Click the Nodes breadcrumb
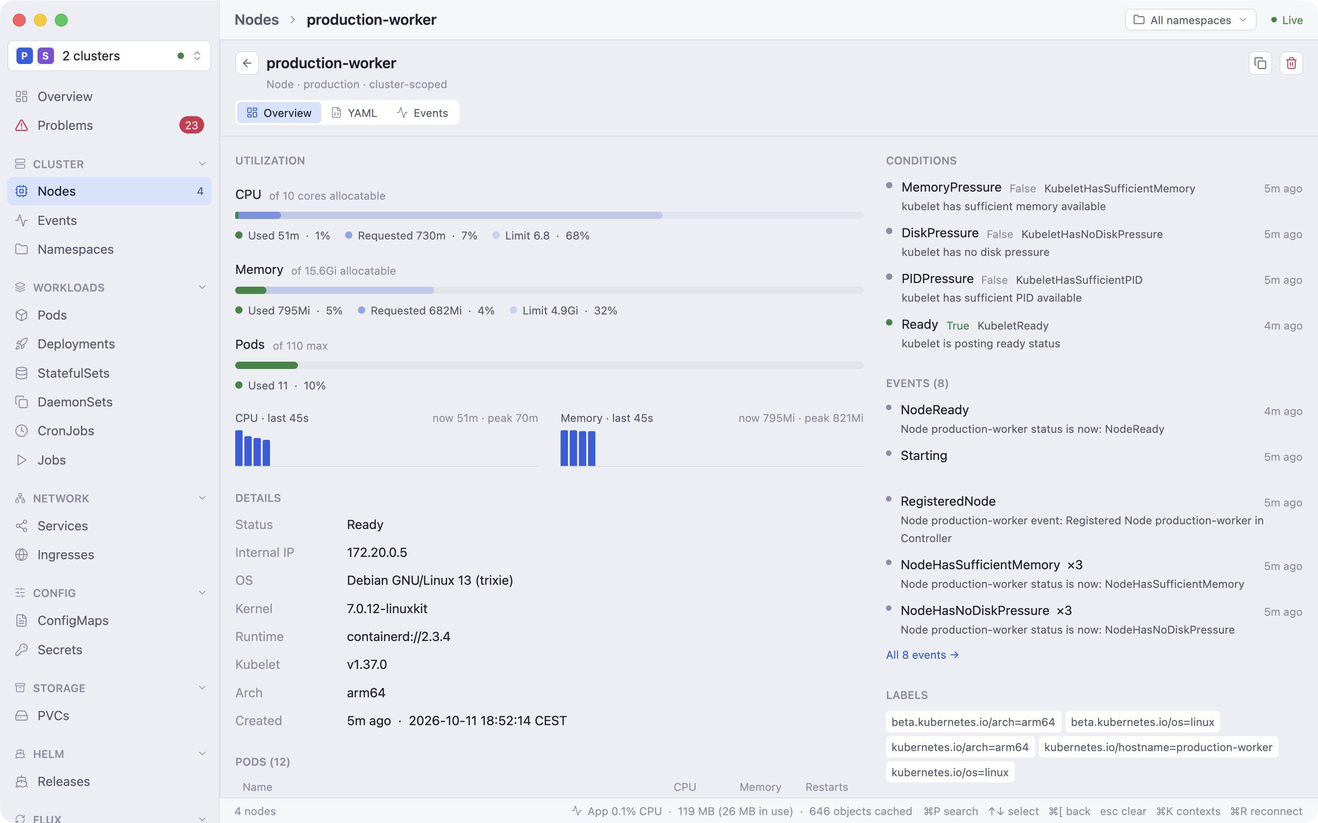1318x823 pixels. coord(257,20)
